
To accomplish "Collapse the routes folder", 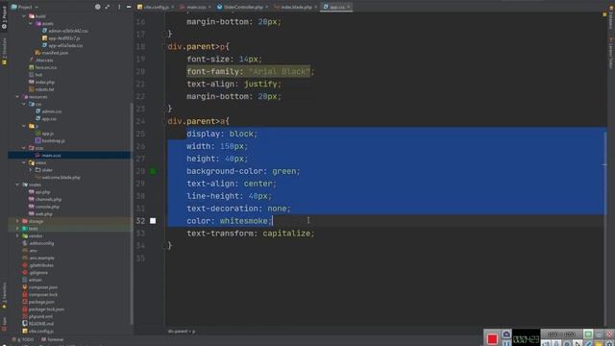I will (17, 185).
